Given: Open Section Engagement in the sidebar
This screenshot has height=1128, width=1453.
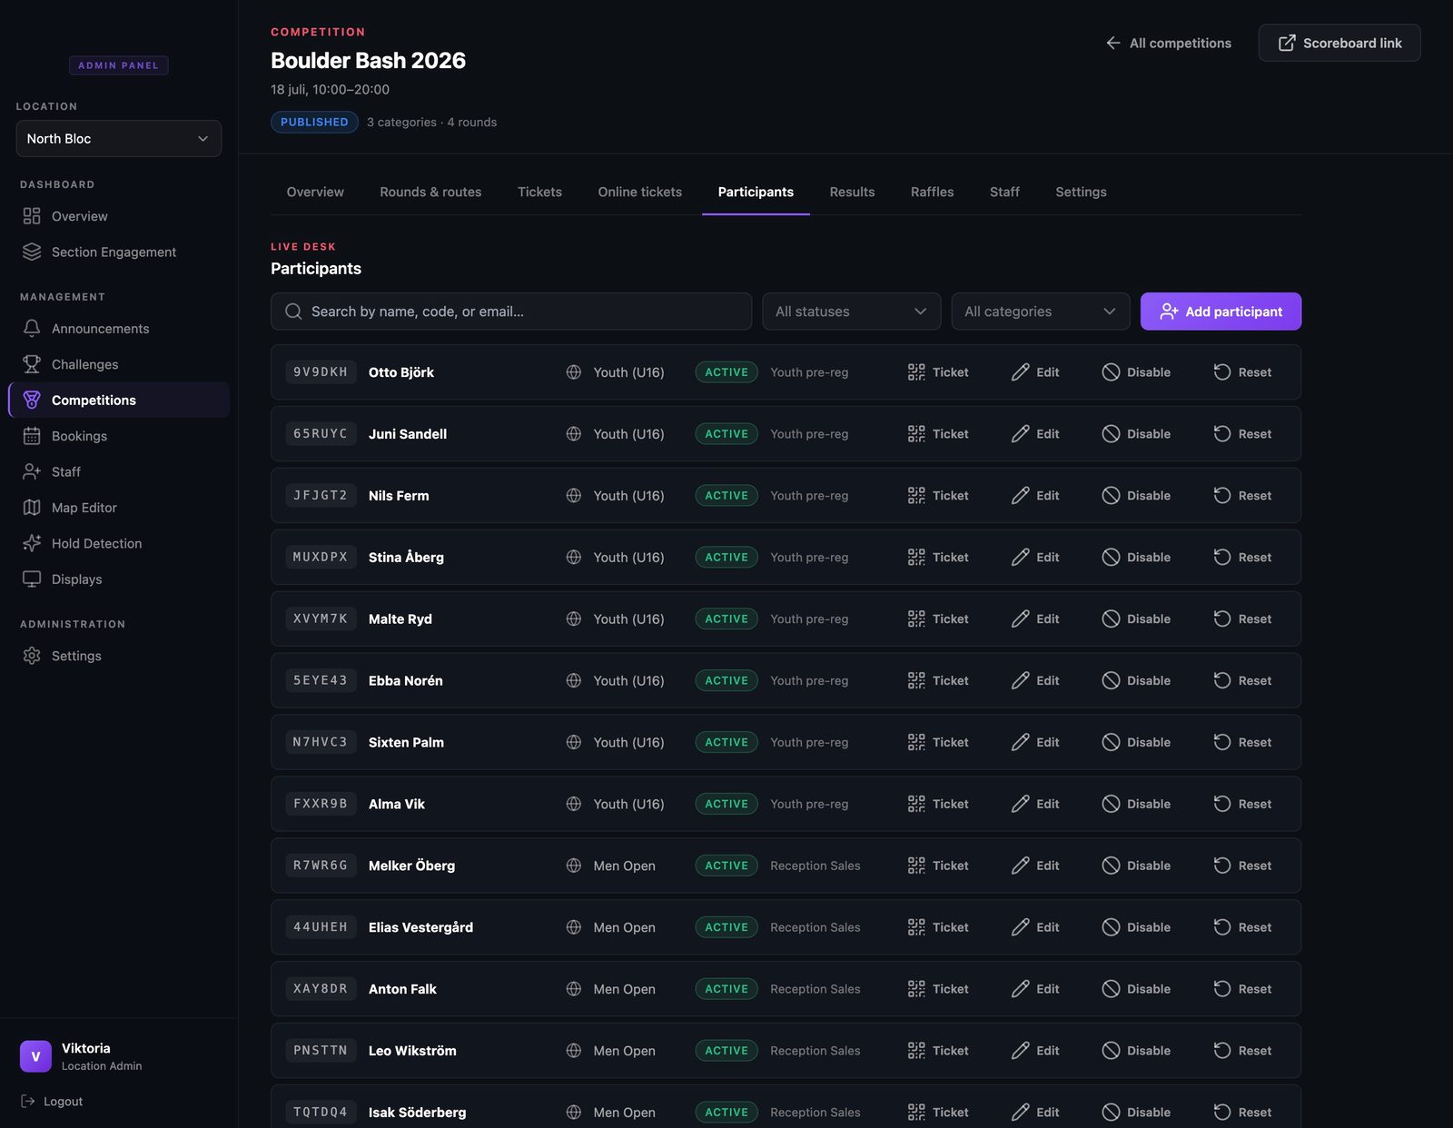Looking at the screenshot, I should [x=119, y=252].
